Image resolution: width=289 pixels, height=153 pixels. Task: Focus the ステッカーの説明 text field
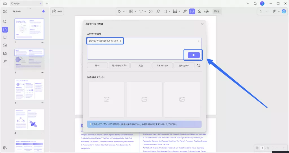144,49
